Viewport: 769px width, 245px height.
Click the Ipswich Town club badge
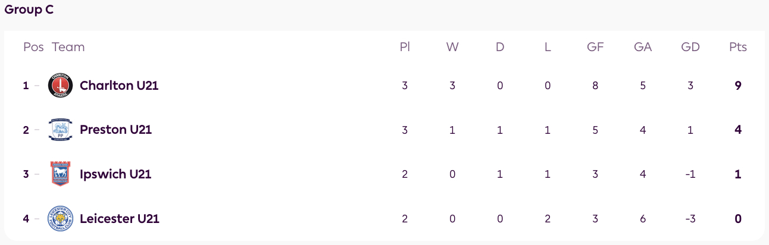click(60, 174)
